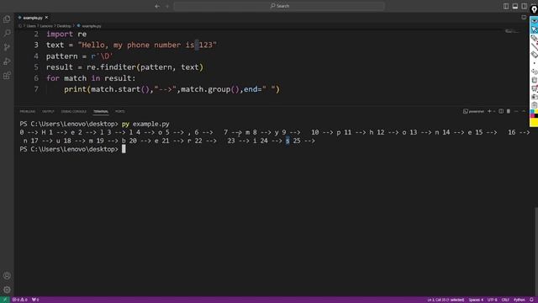Change end of line sequence CRLF
Screen dimensions: 538x303
coord(505,300)
